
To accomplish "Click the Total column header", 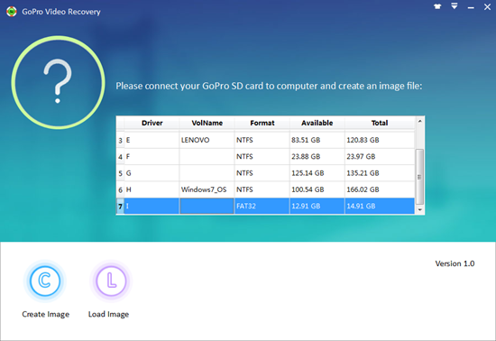I will coord(380,123).
